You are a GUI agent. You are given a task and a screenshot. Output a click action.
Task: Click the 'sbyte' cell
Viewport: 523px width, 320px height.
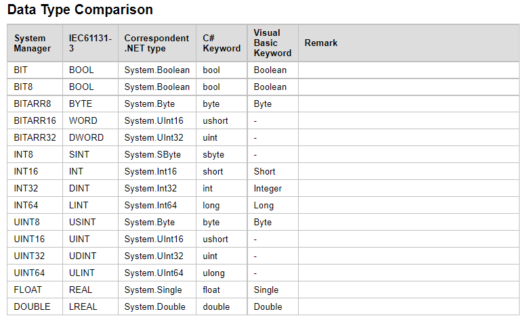pos(222,154)
